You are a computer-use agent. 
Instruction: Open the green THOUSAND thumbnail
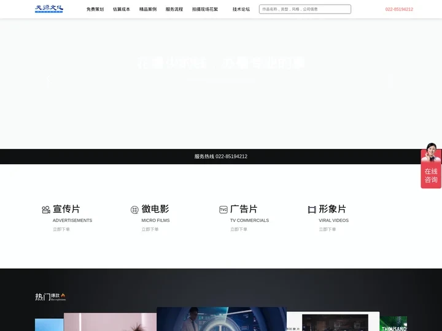(x=394, y=324)
